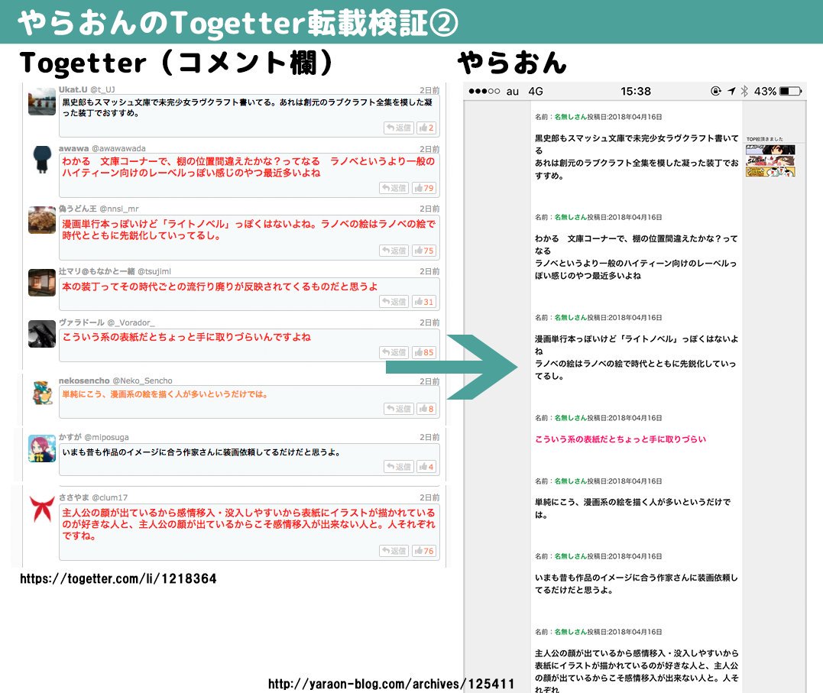The width and height of the screenshot is (823, 693).
Task: Reply to かすが's comment
Action: [x=398, y=466]
